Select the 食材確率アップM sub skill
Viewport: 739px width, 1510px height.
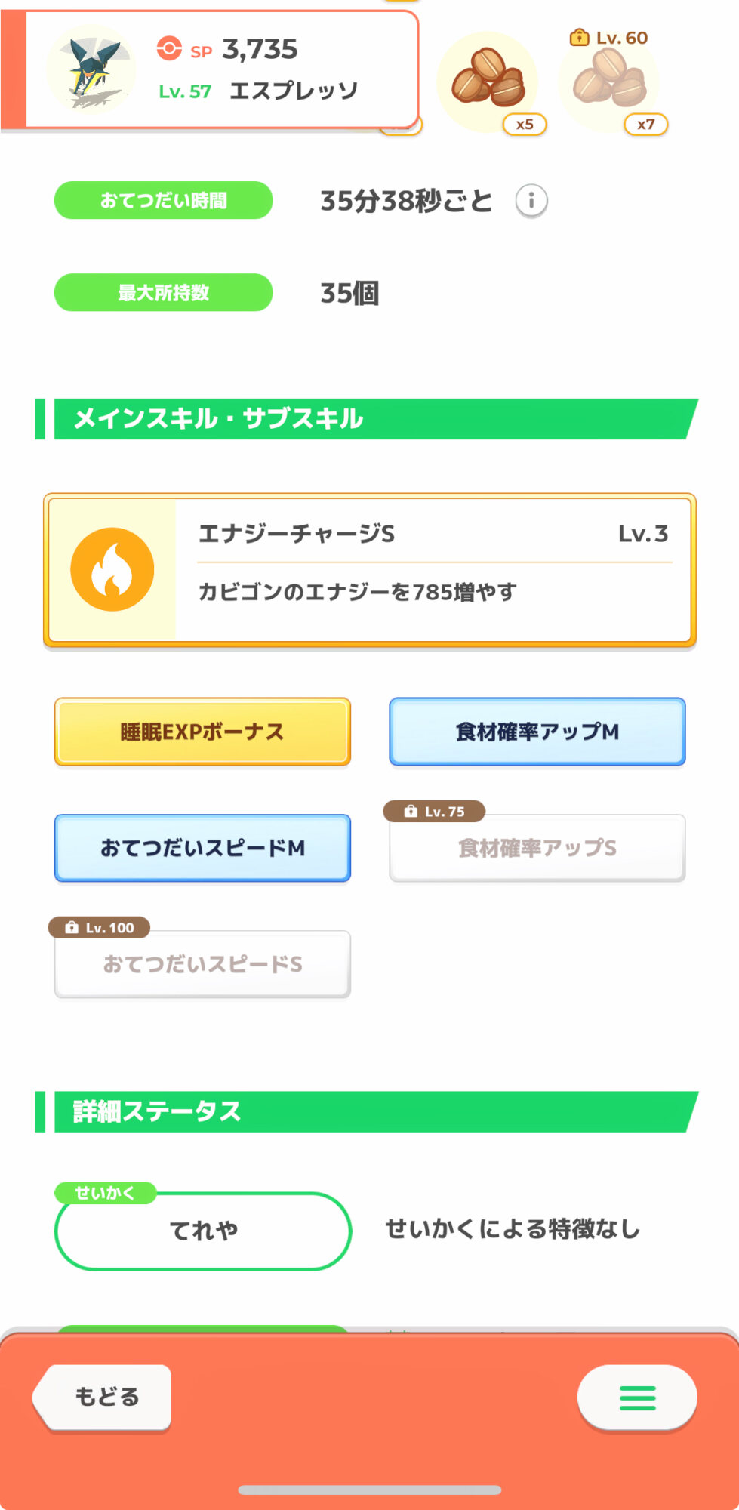click(537, 732)
